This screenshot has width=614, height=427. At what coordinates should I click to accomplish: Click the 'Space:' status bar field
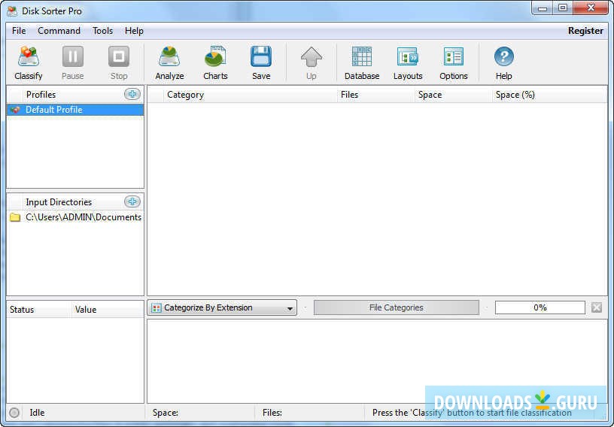(x=166, y=413)
